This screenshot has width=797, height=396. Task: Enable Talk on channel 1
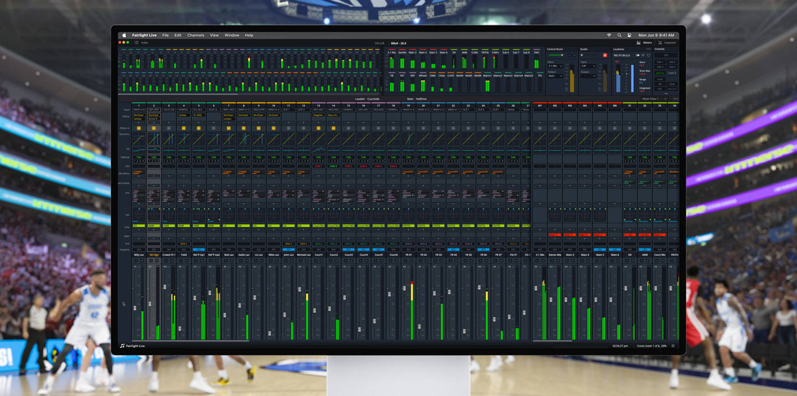(139, 157)
